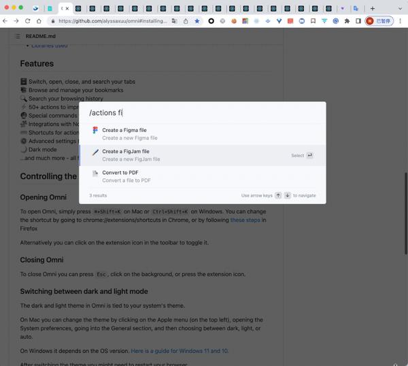The width and height of the screenshot is (408, 366).
Task: Click 'Switching between dark and light mode' heading
Action: click(x=84, y=291)
